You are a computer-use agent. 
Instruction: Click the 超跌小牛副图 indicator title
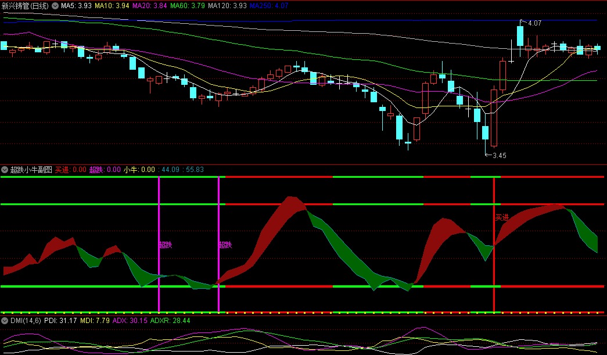(31, 170)
